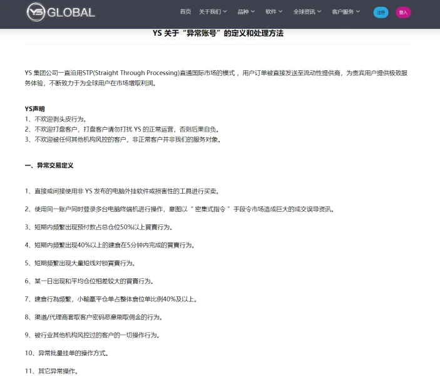Click item 7 about 小输赢平仓单
The width and height of the screenshot is (440, 376).
[111, 299]
